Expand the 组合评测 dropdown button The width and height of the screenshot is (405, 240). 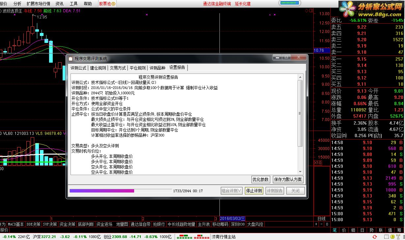[232, 191]
